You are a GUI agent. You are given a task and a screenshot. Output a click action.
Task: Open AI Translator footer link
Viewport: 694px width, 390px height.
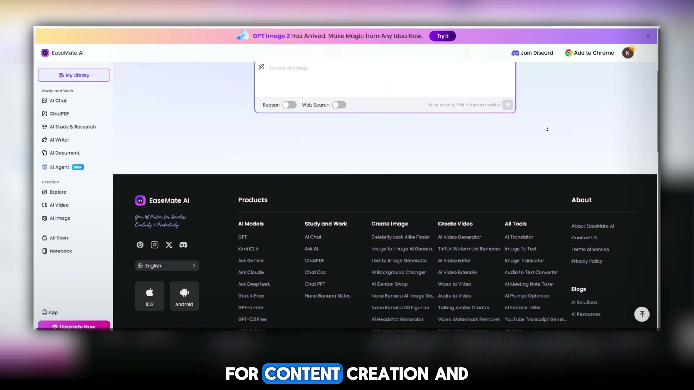point(519,237)
